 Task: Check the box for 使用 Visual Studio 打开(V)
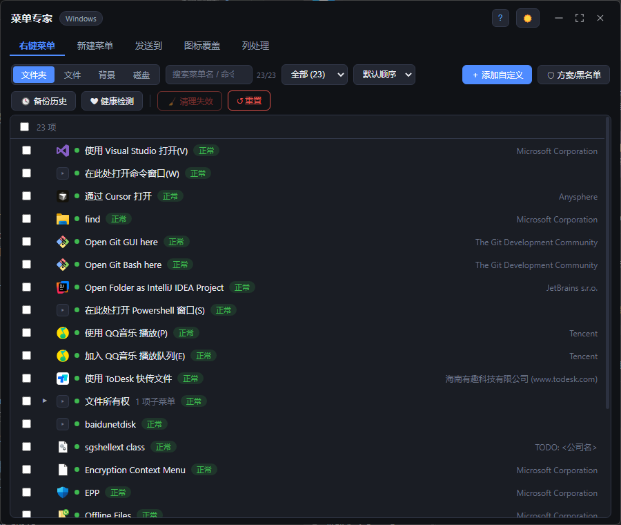coord(26,151)
